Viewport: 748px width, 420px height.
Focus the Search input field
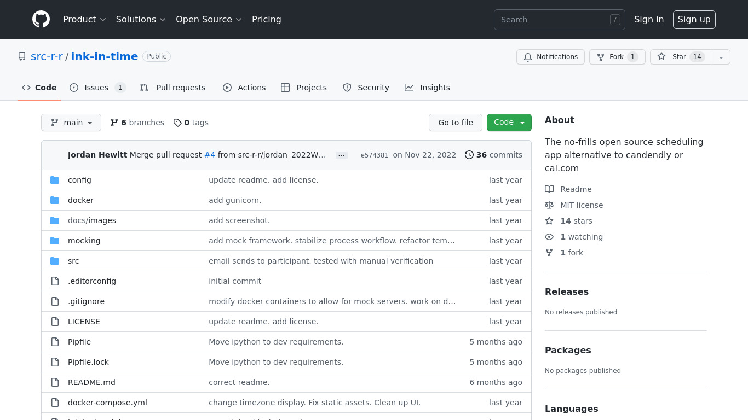pos(560,20)
